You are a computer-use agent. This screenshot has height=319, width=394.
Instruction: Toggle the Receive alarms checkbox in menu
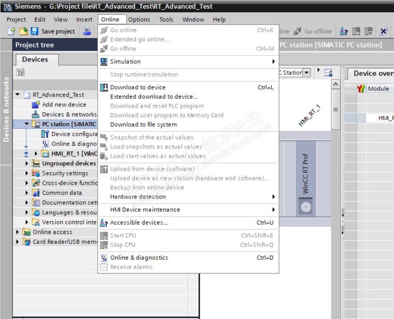click(104, 267)
